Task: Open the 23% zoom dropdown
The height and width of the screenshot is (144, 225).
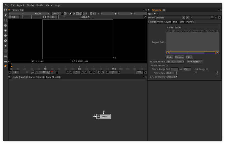Action: click(x=55, y=13)
